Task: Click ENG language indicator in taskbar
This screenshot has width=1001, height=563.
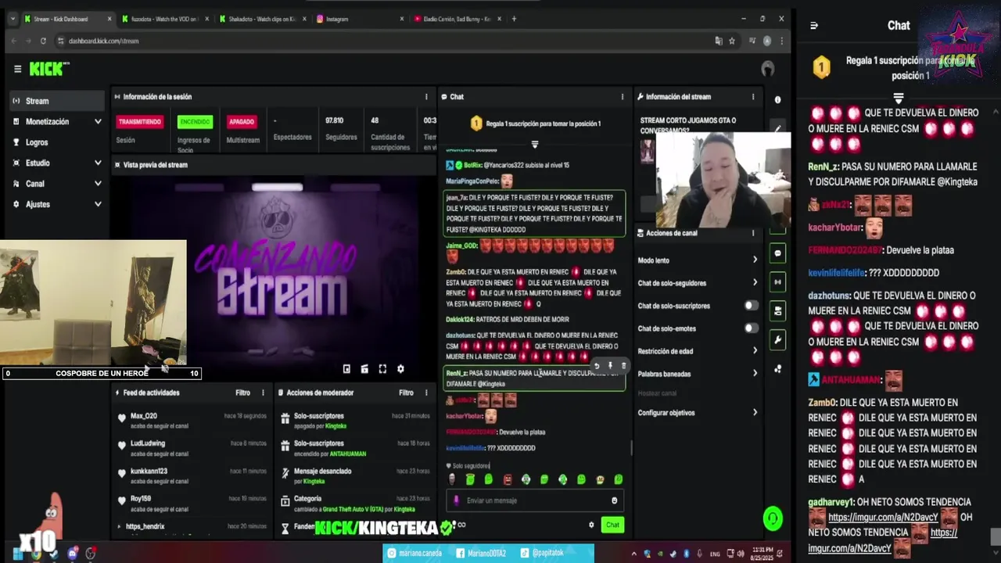Action: click(715, 554)
